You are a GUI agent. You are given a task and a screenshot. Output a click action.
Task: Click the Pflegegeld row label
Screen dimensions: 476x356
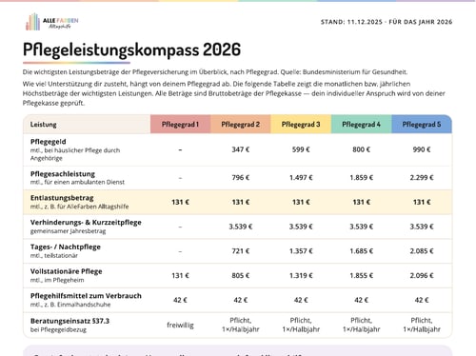pos(49,142)
